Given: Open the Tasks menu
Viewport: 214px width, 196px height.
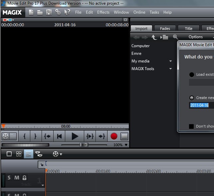Looking at the screenshot, I should (154, 12).
